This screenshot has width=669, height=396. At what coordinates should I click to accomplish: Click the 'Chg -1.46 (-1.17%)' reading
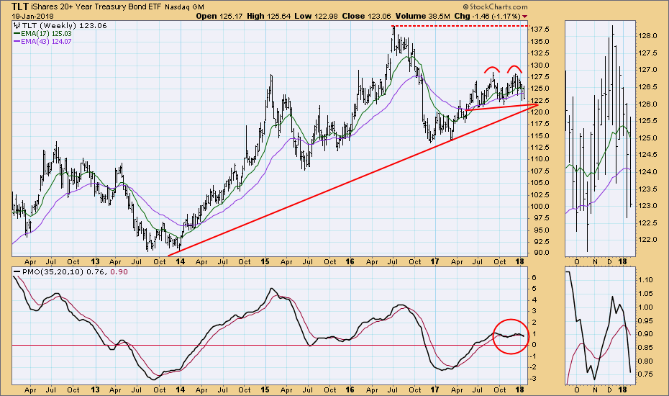click(487, 17)
